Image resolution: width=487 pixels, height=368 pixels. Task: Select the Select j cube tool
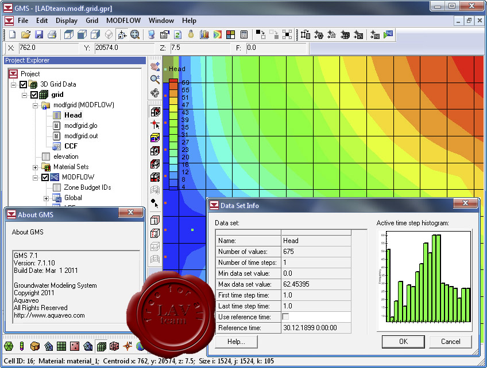155,233
